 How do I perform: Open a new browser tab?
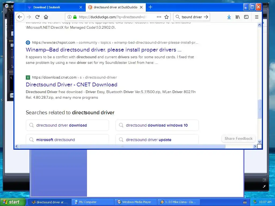pos(150,7)
